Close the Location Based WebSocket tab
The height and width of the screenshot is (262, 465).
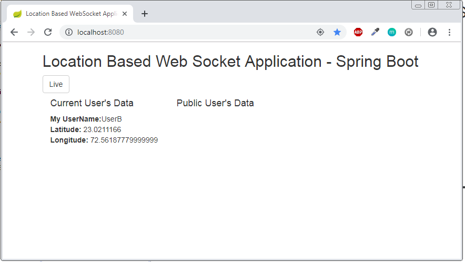125,14
